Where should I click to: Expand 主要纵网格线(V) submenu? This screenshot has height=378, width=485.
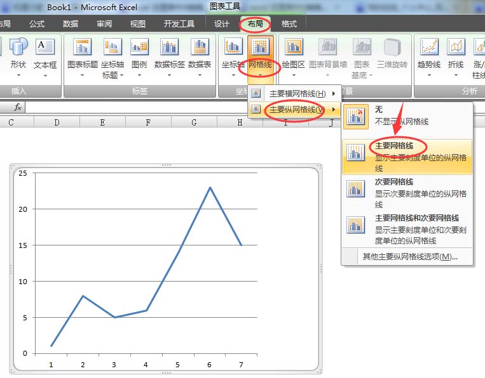click(294, 109)
